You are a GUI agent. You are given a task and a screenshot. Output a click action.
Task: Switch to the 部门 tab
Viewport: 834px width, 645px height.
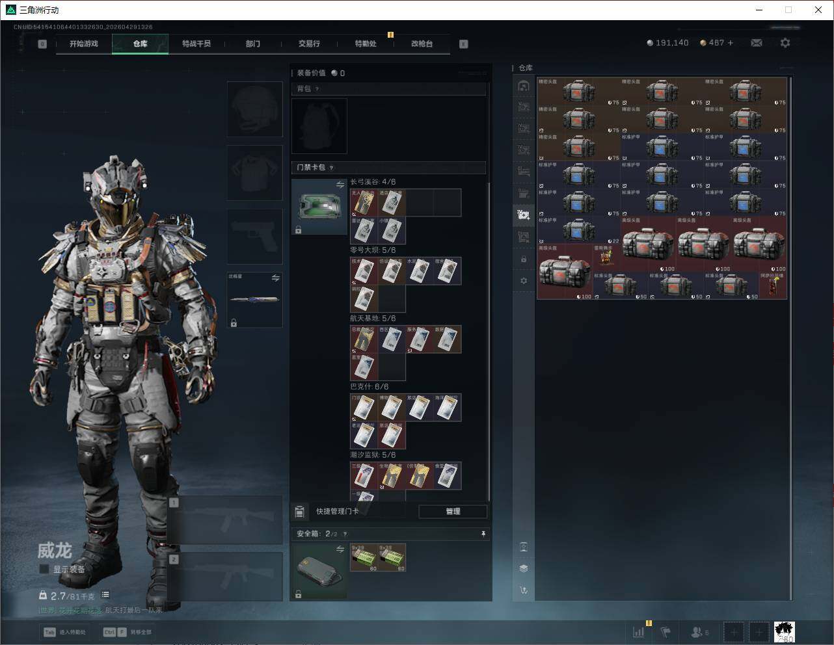pyautogui.click(x=253, y=44)
